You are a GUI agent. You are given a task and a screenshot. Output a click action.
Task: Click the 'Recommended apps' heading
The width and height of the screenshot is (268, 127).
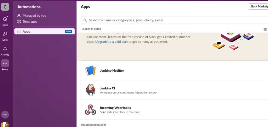93,125
